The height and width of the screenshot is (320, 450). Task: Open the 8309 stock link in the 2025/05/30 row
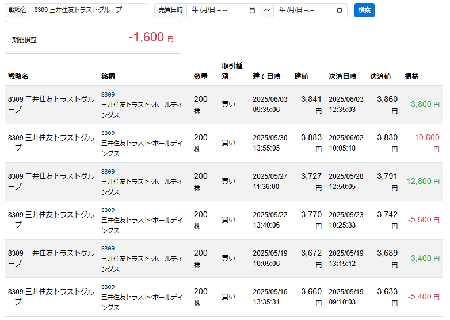(x=108, y=133)
